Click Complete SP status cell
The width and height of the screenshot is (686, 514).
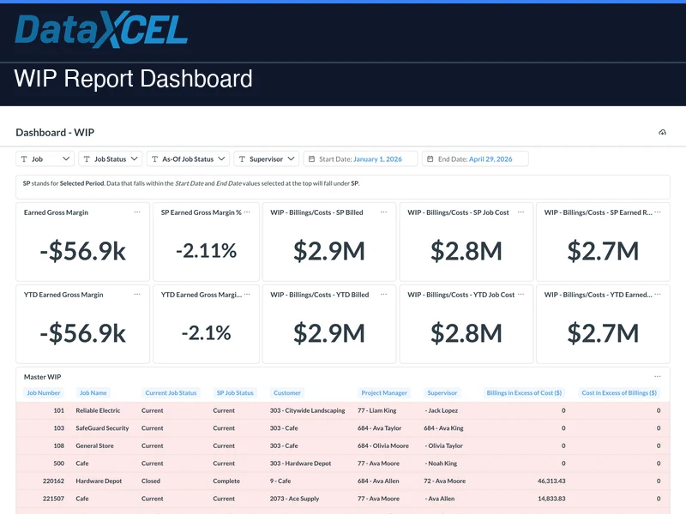click(x=226, y=481)
